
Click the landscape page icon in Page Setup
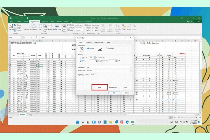[100, 49]
